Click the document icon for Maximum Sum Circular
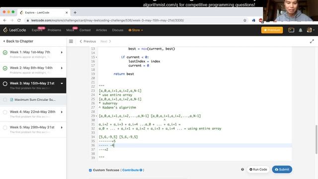Image resolution: width=318 pixels, height=179 pixels. point(11,99)
